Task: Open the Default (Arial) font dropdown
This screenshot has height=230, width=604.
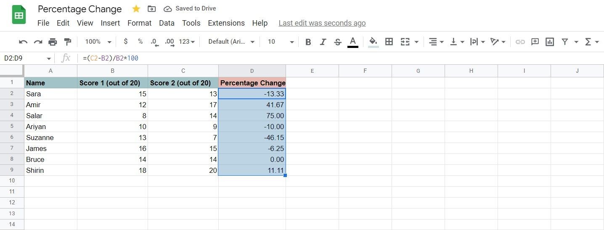Action: tap(231, 42)
